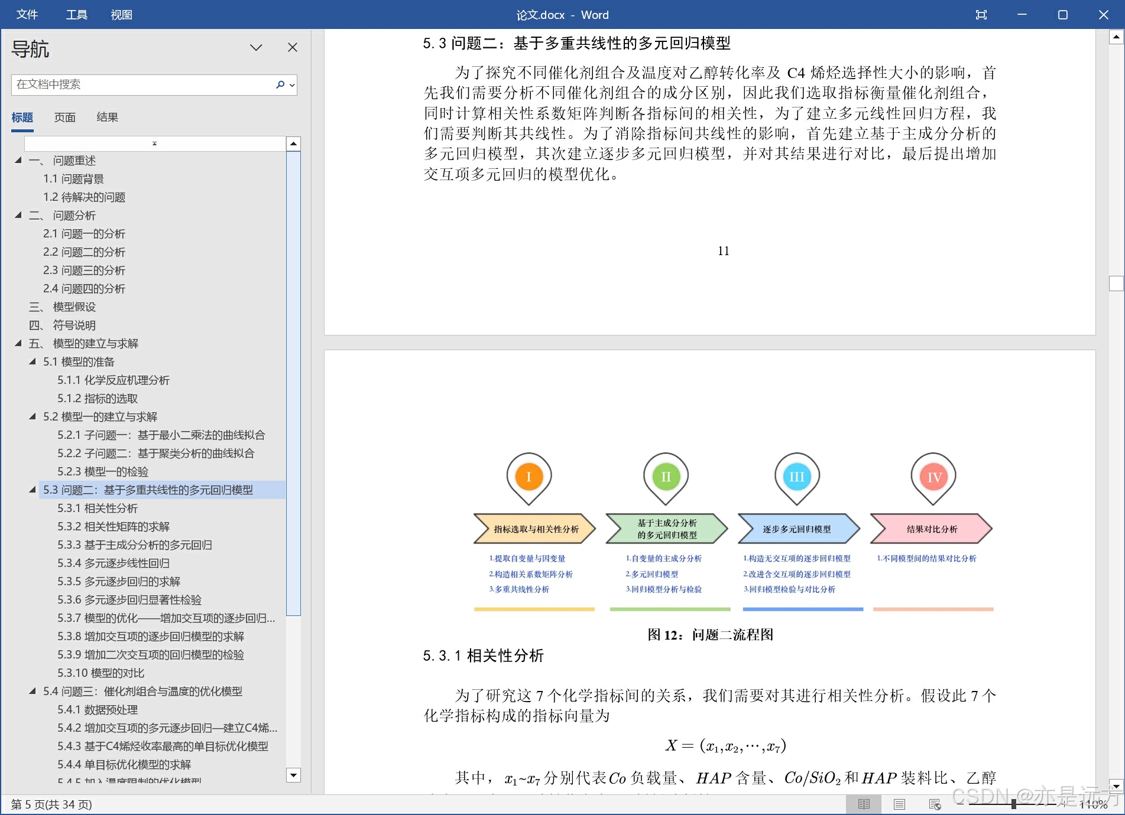Go to heading 5.1.1 化学反应机理分析

click(114, 380)
